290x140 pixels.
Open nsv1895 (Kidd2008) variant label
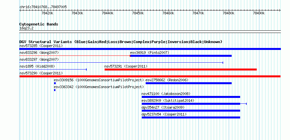[x=37, y=66]
